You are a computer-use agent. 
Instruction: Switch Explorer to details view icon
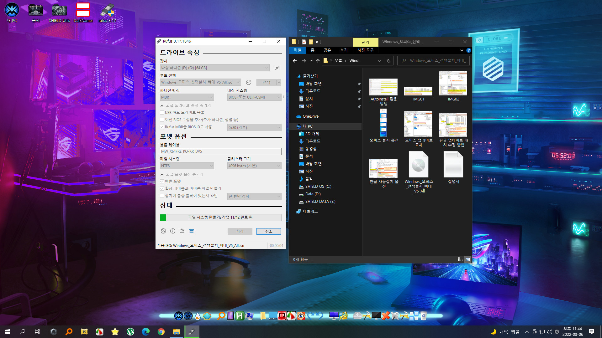[x=461, y=259]
